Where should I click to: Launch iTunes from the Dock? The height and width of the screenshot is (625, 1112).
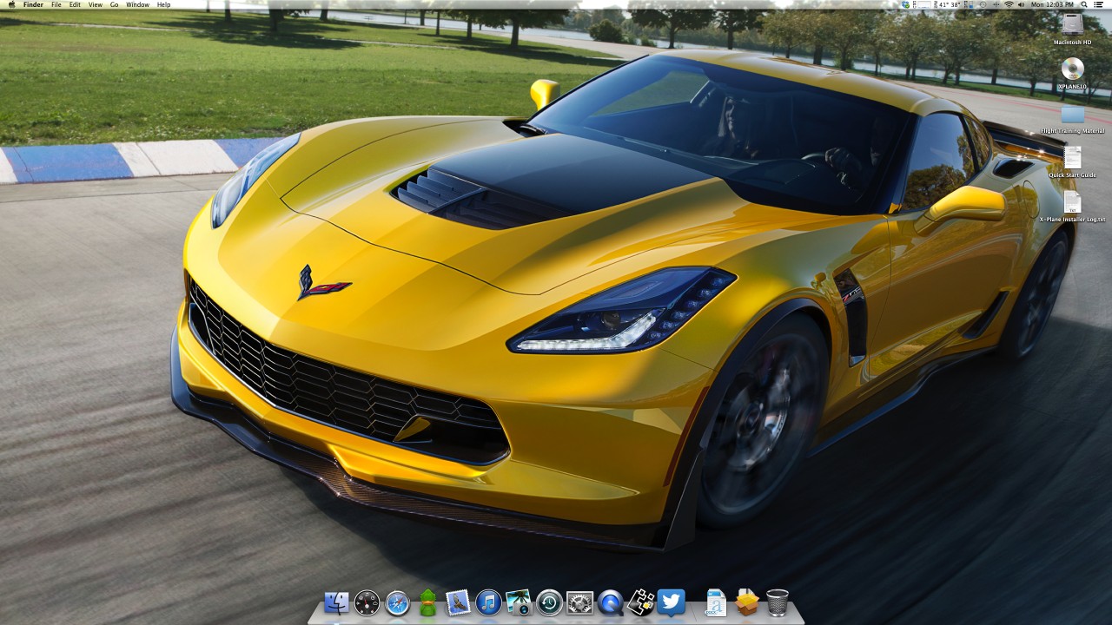pyautogui.click(x=488, y=602)
